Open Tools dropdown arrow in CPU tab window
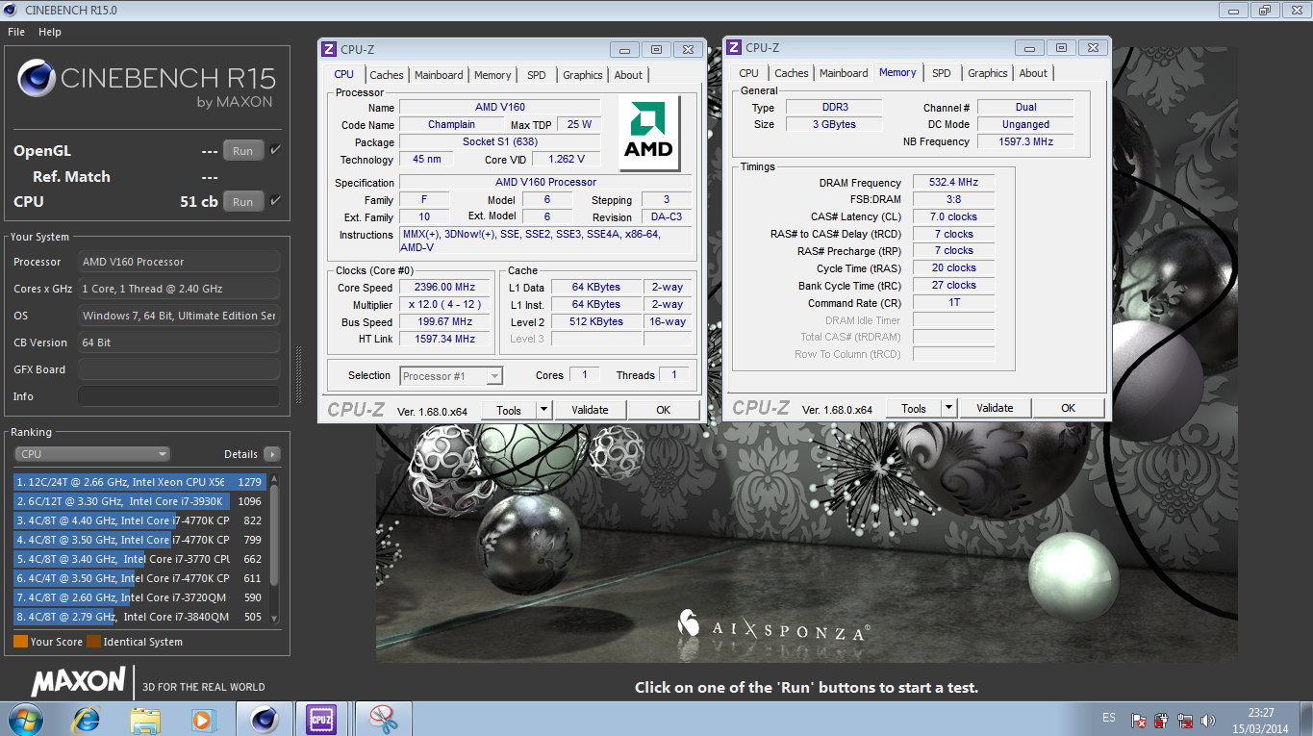 point(543,410)
